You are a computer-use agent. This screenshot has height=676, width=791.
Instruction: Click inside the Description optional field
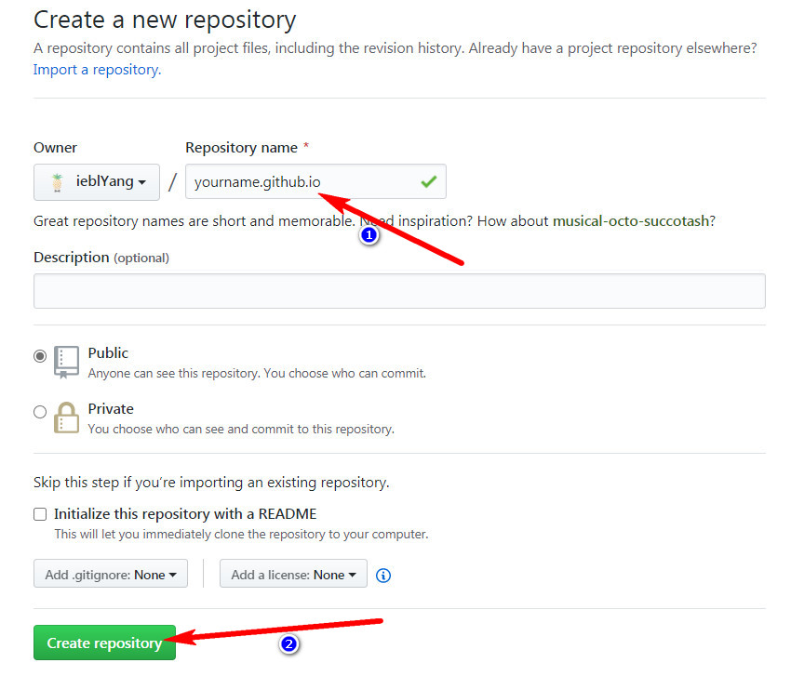point(398,291)
